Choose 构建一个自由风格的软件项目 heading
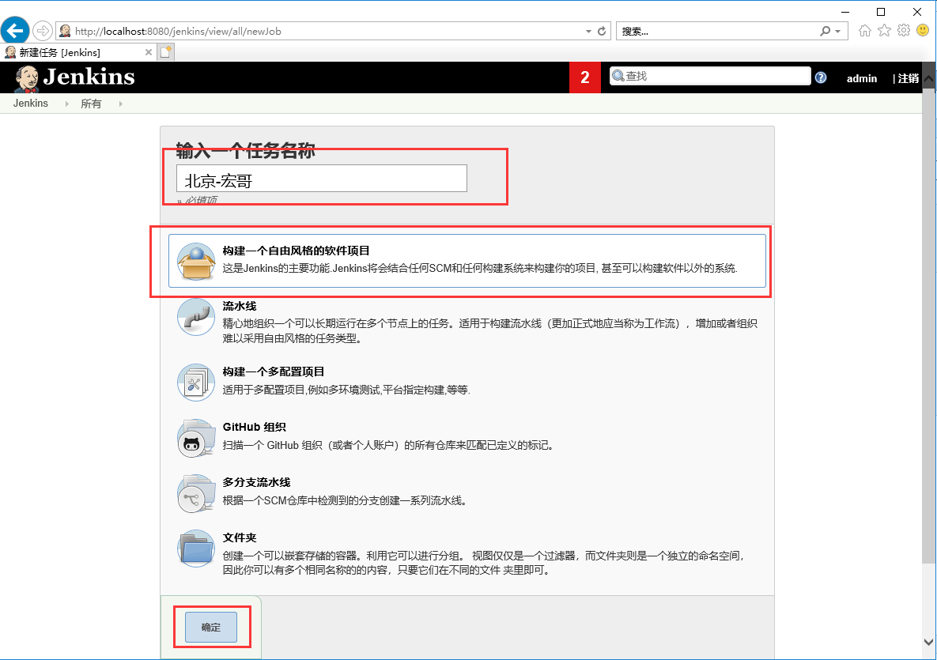The width and height of the screenshot is (937, 660). pos(297,251)
